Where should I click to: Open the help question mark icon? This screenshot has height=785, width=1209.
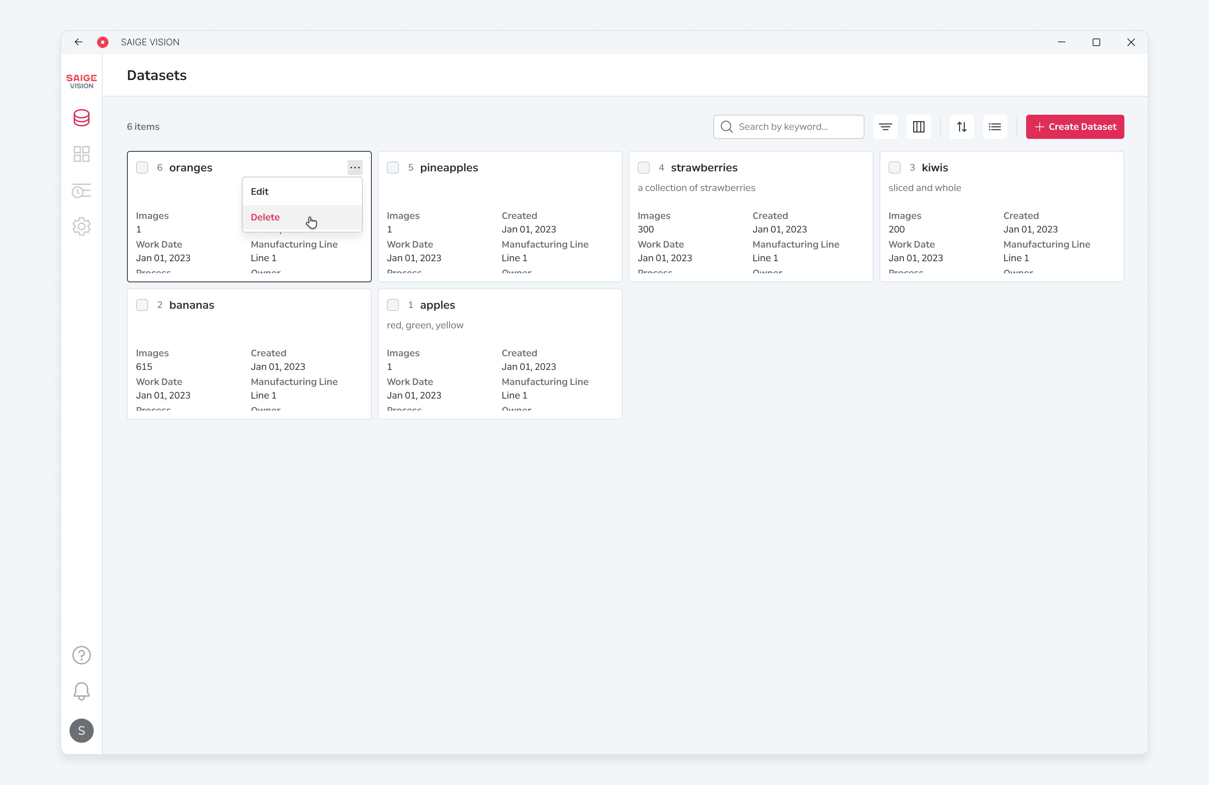coord(81,655)
